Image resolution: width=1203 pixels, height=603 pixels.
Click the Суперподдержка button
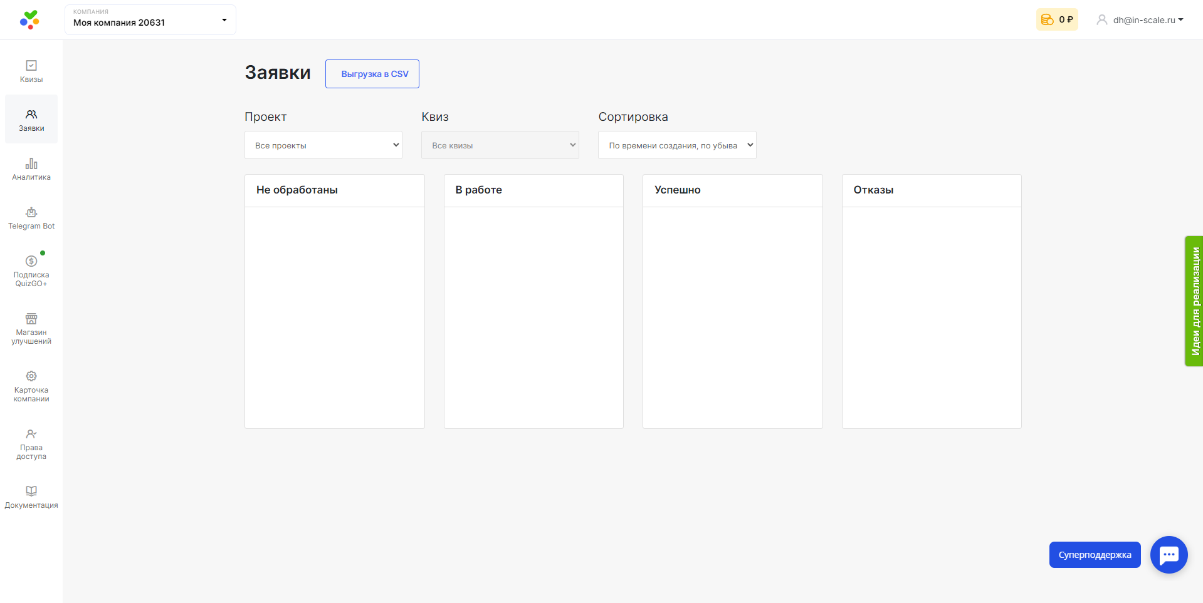click(x=1095, y=555)
